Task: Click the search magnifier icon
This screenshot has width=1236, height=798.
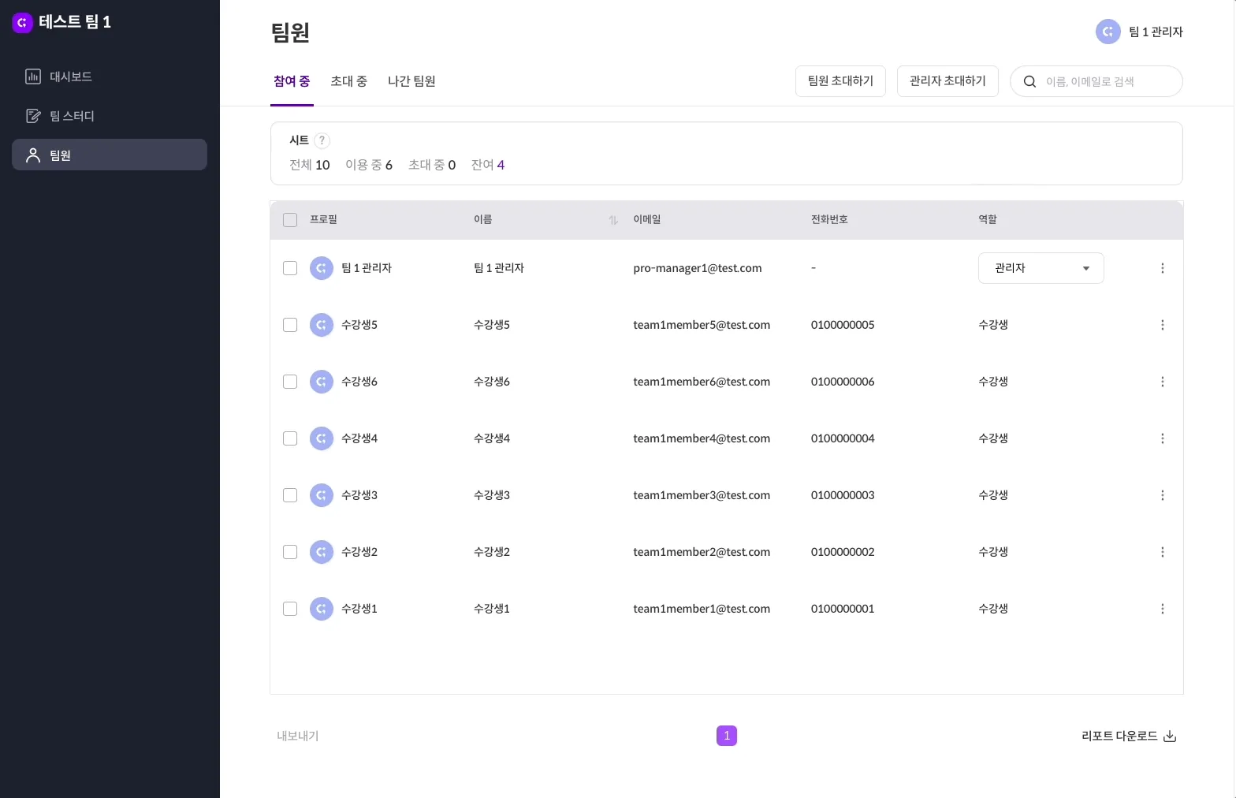Action: click(1029, 81)
